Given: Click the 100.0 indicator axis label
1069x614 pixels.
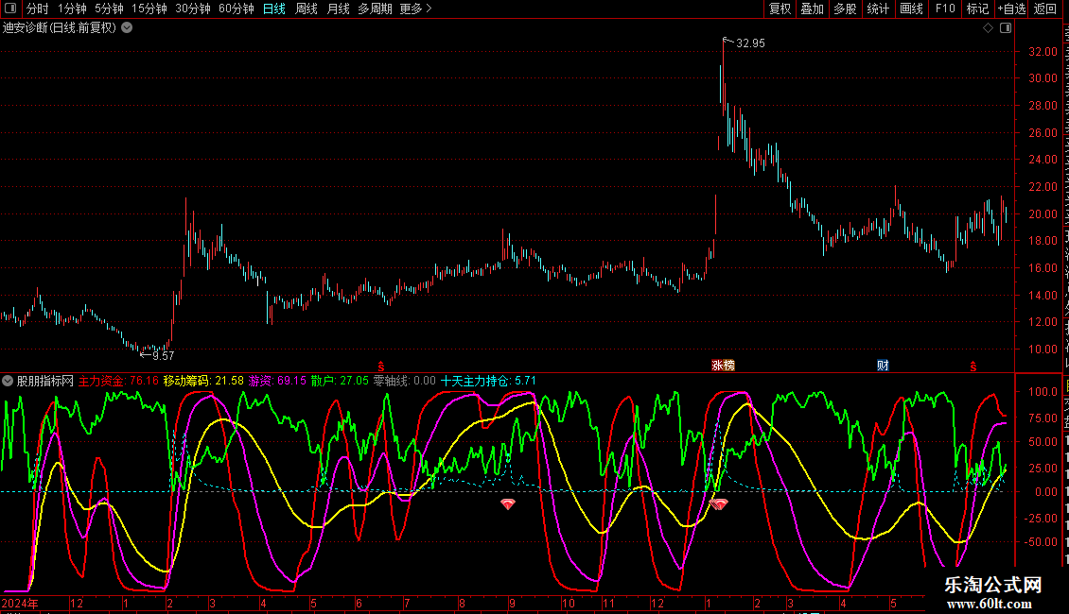Looking at the screenshot, I should click(1043, 392).
